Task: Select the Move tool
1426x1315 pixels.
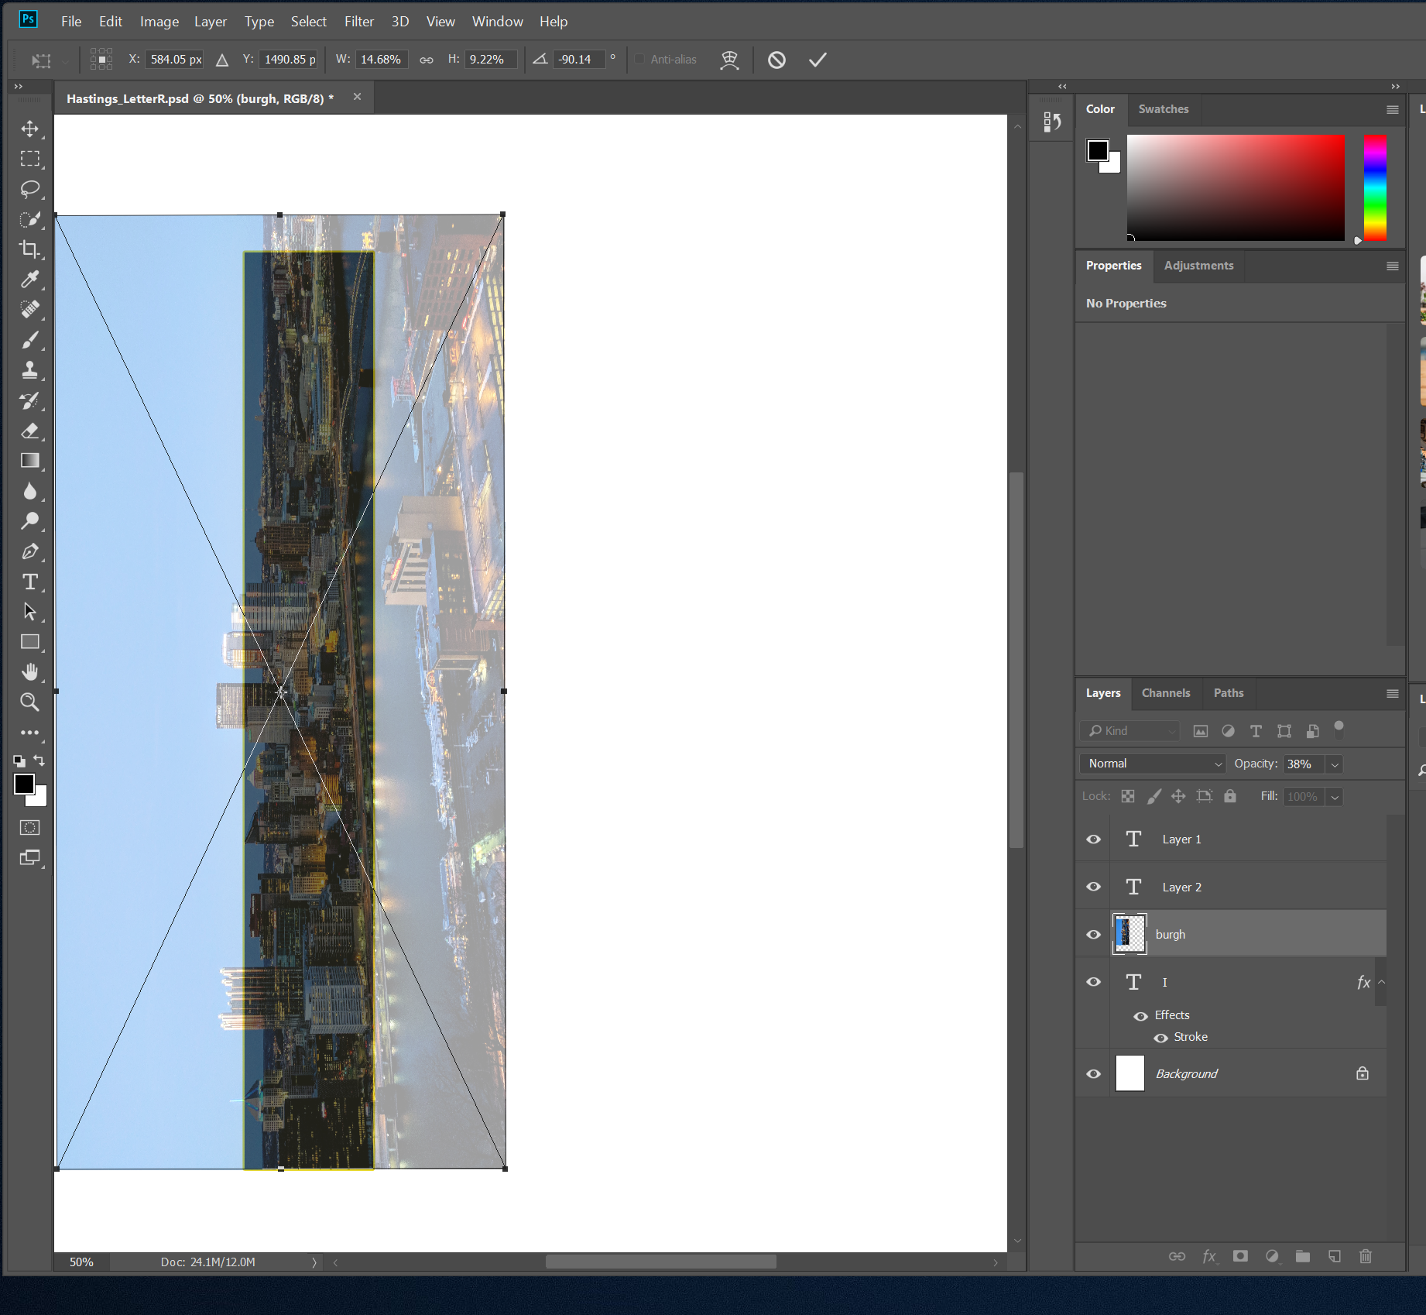Action: tap(29, 129)
